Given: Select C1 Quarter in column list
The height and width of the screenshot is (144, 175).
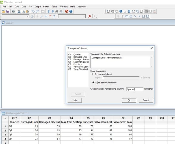Looking at the screenshot, I should 78,54.
